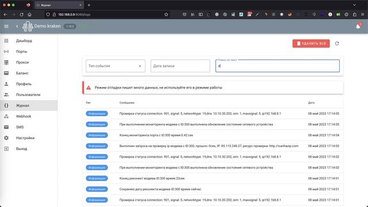The width and height of the screenshot is (368, 207).
Task: Open Настройки in the sidebar
Action: tap(25, 138)
